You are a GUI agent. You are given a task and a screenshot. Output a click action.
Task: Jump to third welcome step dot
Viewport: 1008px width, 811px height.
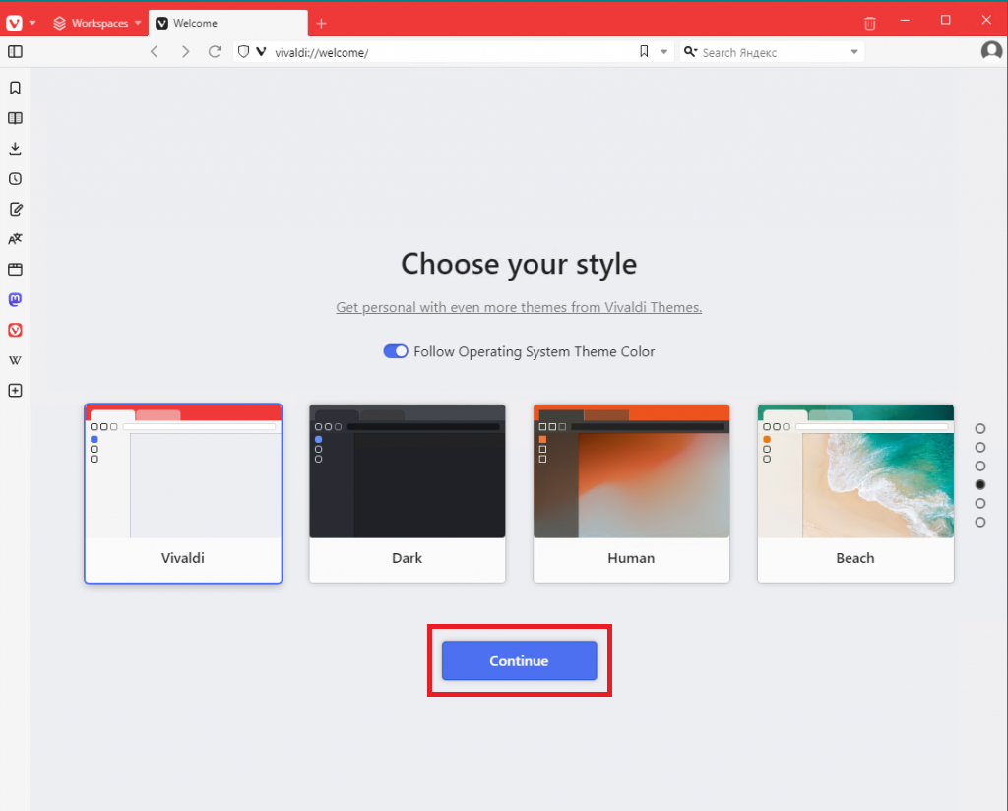coord(980,466)
